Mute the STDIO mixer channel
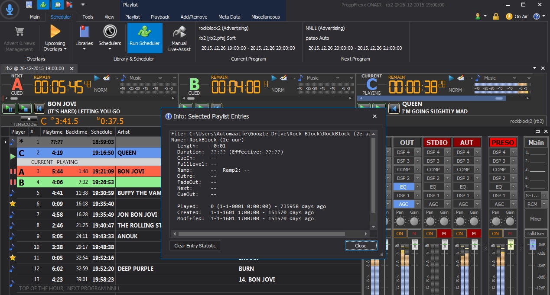Viewport: 550px width, 295px height. click(443, 234)
